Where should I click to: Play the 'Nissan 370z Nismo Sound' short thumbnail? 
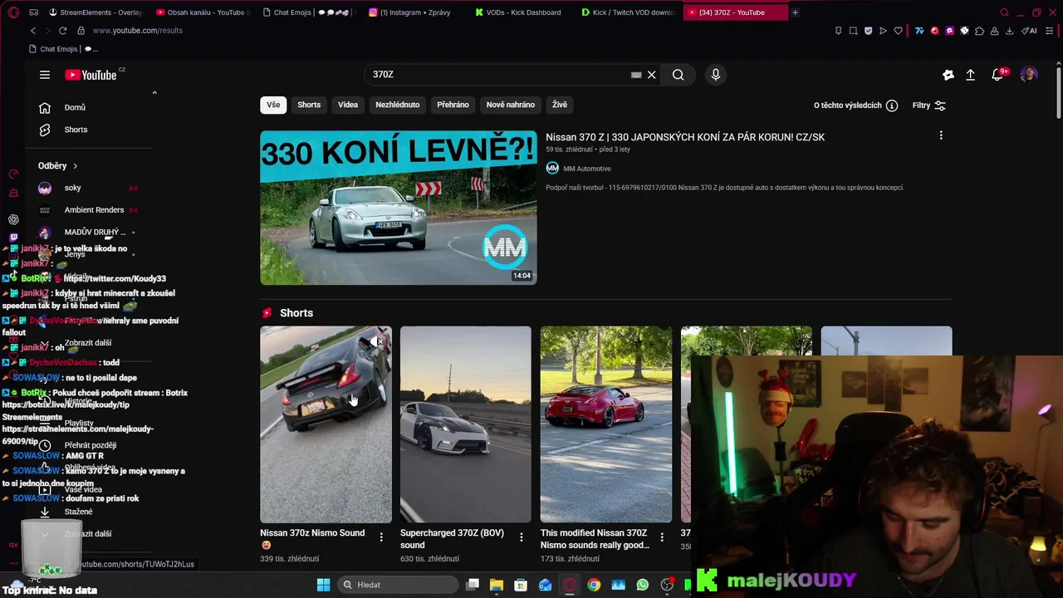point(326,424)
